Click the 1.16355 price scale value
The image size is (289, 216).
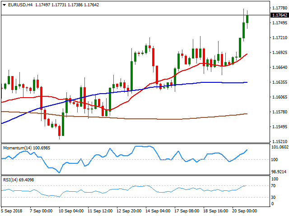point(280,82)
